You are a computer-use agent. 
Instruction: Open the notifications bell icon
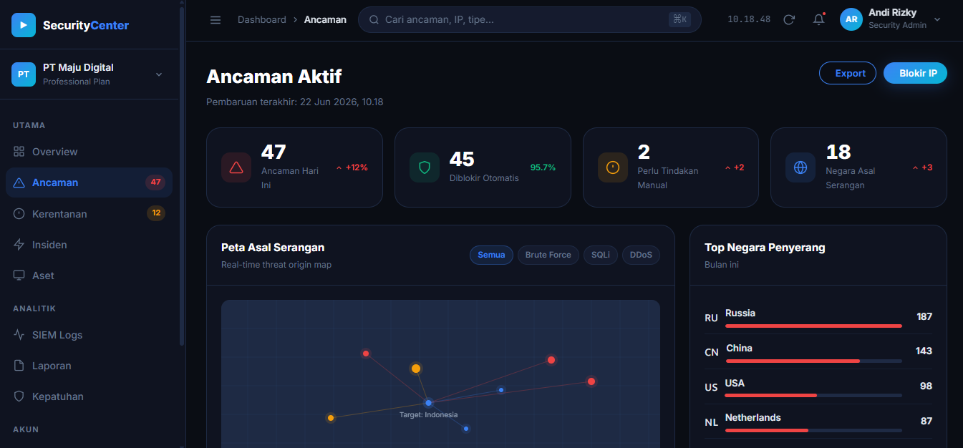coord(819,19)
